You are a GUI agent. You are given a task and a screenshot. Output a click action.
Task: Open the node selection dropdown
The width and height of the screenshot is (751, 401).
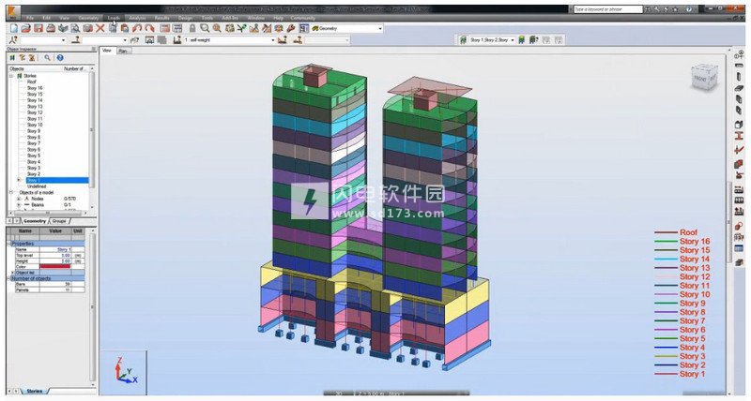coord(63,40)
